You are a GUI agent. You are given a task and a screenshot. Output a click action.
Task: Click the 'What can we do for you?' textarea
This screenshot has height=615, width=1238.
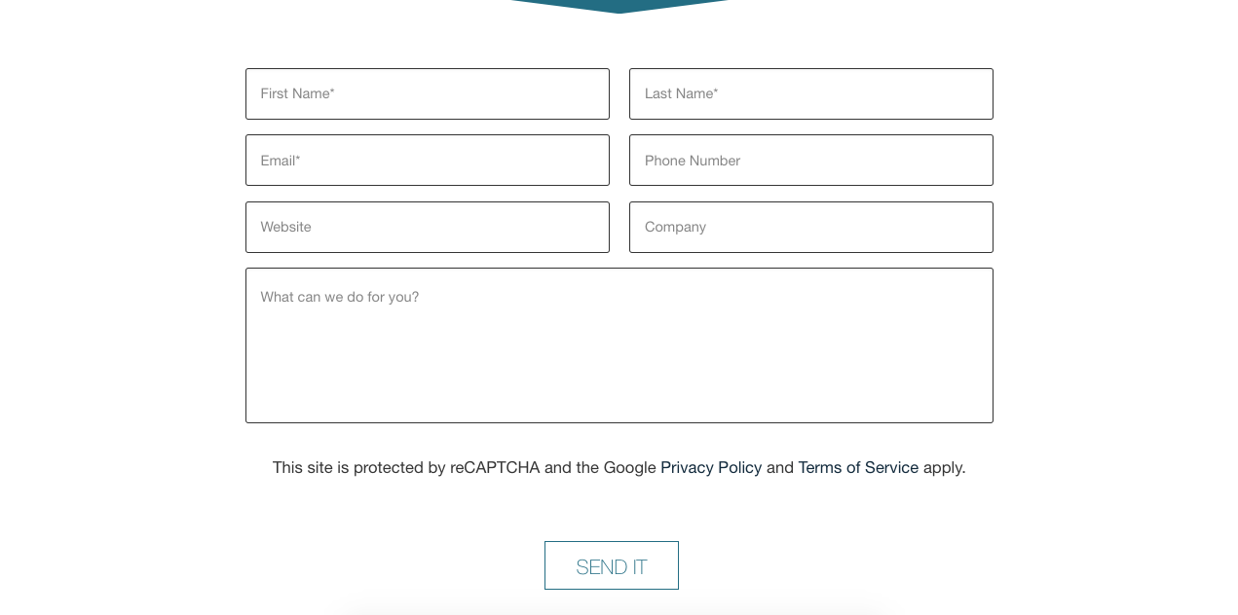[619, 345]
